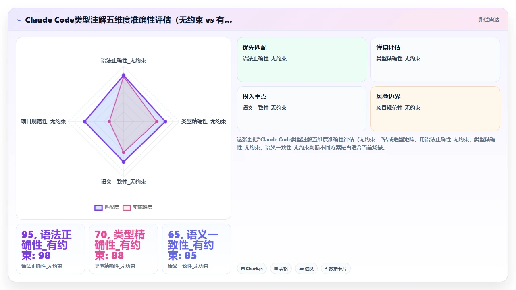Click the pink data point on 项目规范性 axis
Viewport: 516px width, 290px height.
point(109,121)
